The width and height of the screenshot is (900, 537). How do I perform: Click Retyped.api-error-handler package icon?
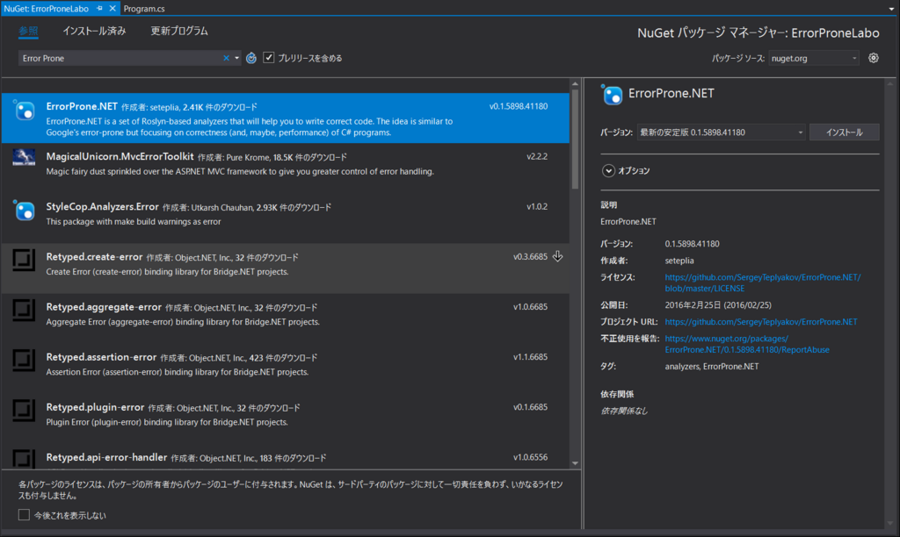coord(24,459)
